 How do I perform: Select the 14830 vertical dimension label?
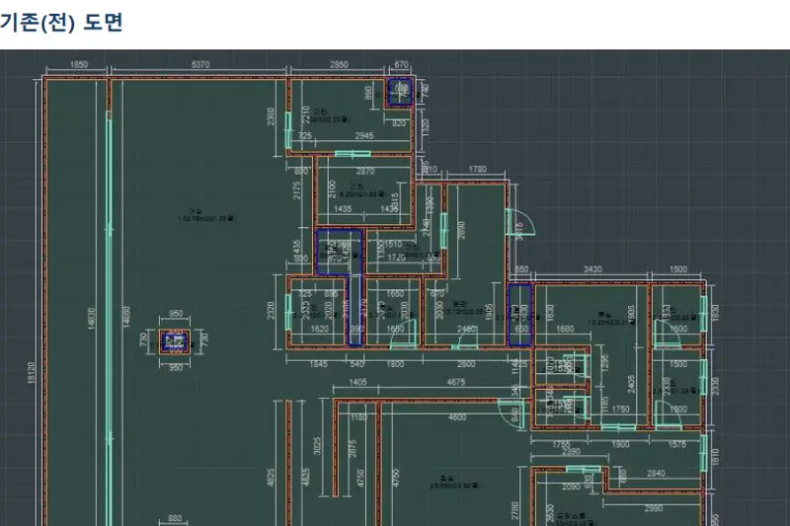coord(92,319)
